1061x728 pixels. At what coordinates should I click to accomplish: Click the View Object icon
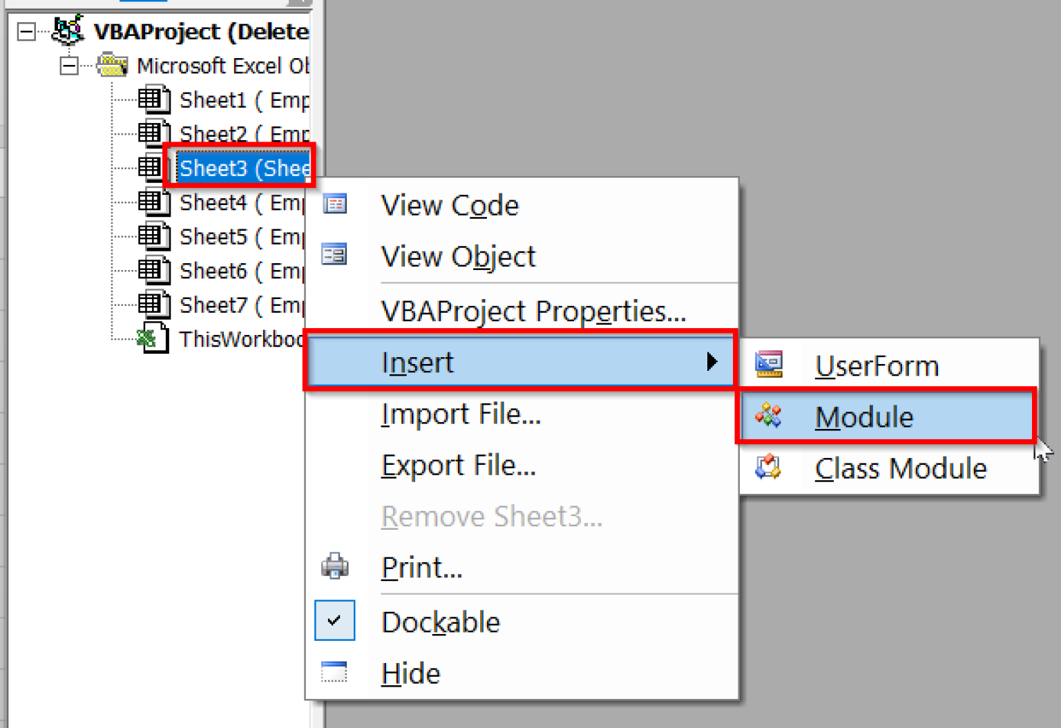pos(334,254)
